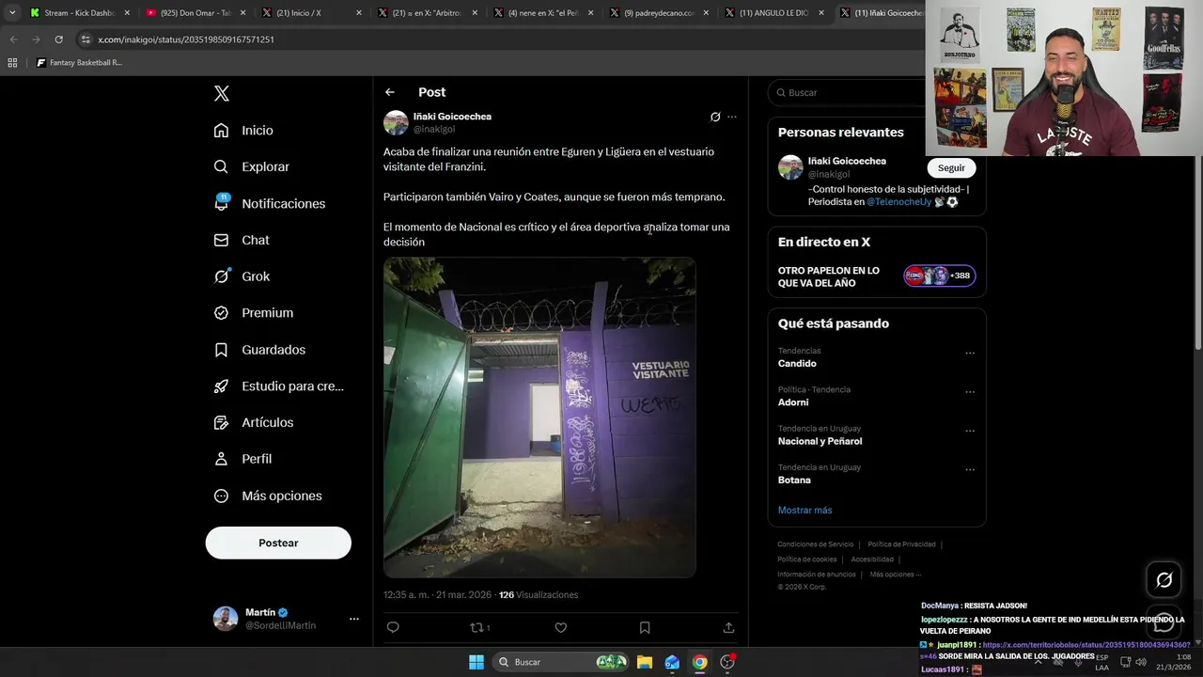Open Estudio para creadores
The image size is (1203, 677).
[x=278, y=386]
